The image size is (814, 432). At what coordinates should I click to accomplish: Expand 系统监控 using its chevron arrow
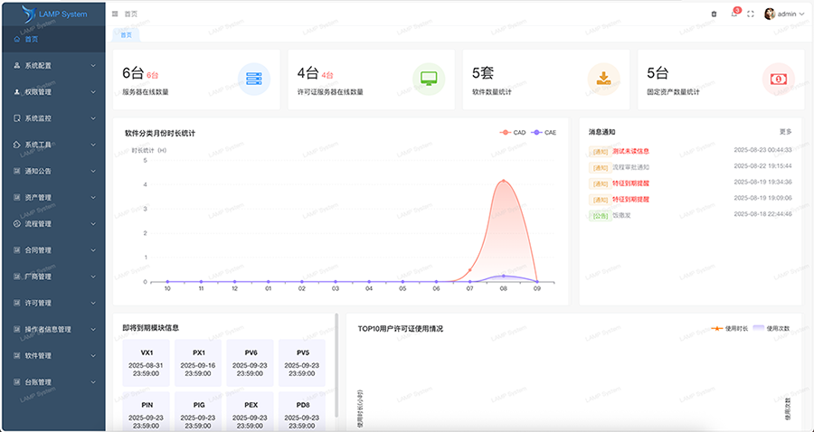[x=93, y=118]
